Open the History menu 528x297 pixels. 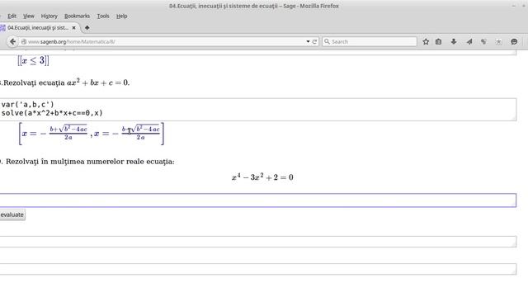click(49, 16)
